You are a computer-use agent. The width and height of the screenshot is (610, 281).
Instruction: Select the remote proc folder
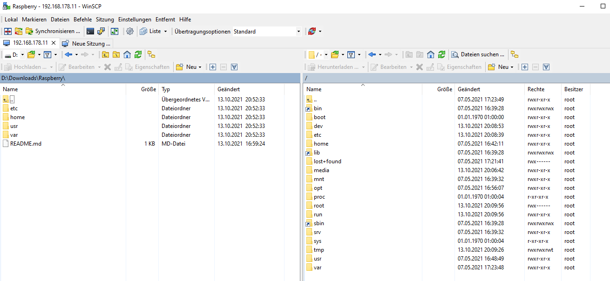(x=319, y=197)
